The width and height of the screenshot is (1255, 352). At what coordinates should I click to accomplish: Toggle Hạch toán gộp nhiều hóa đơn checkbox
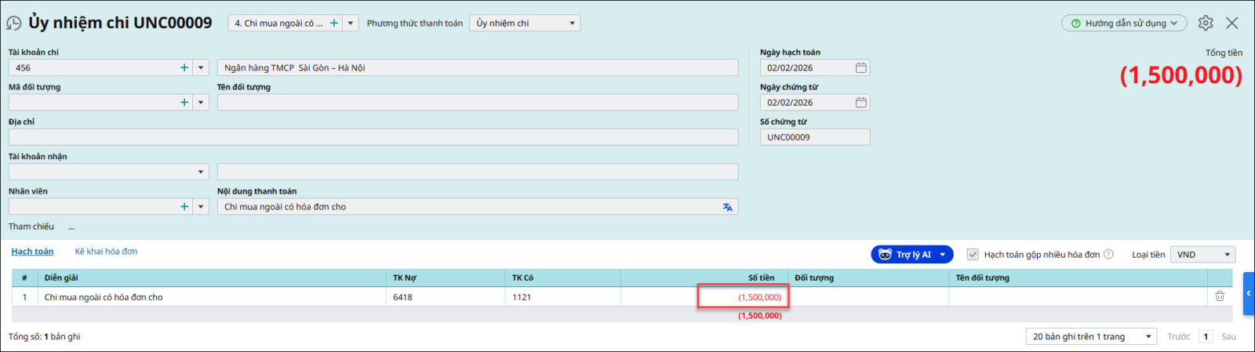click(x=973, y=255)
